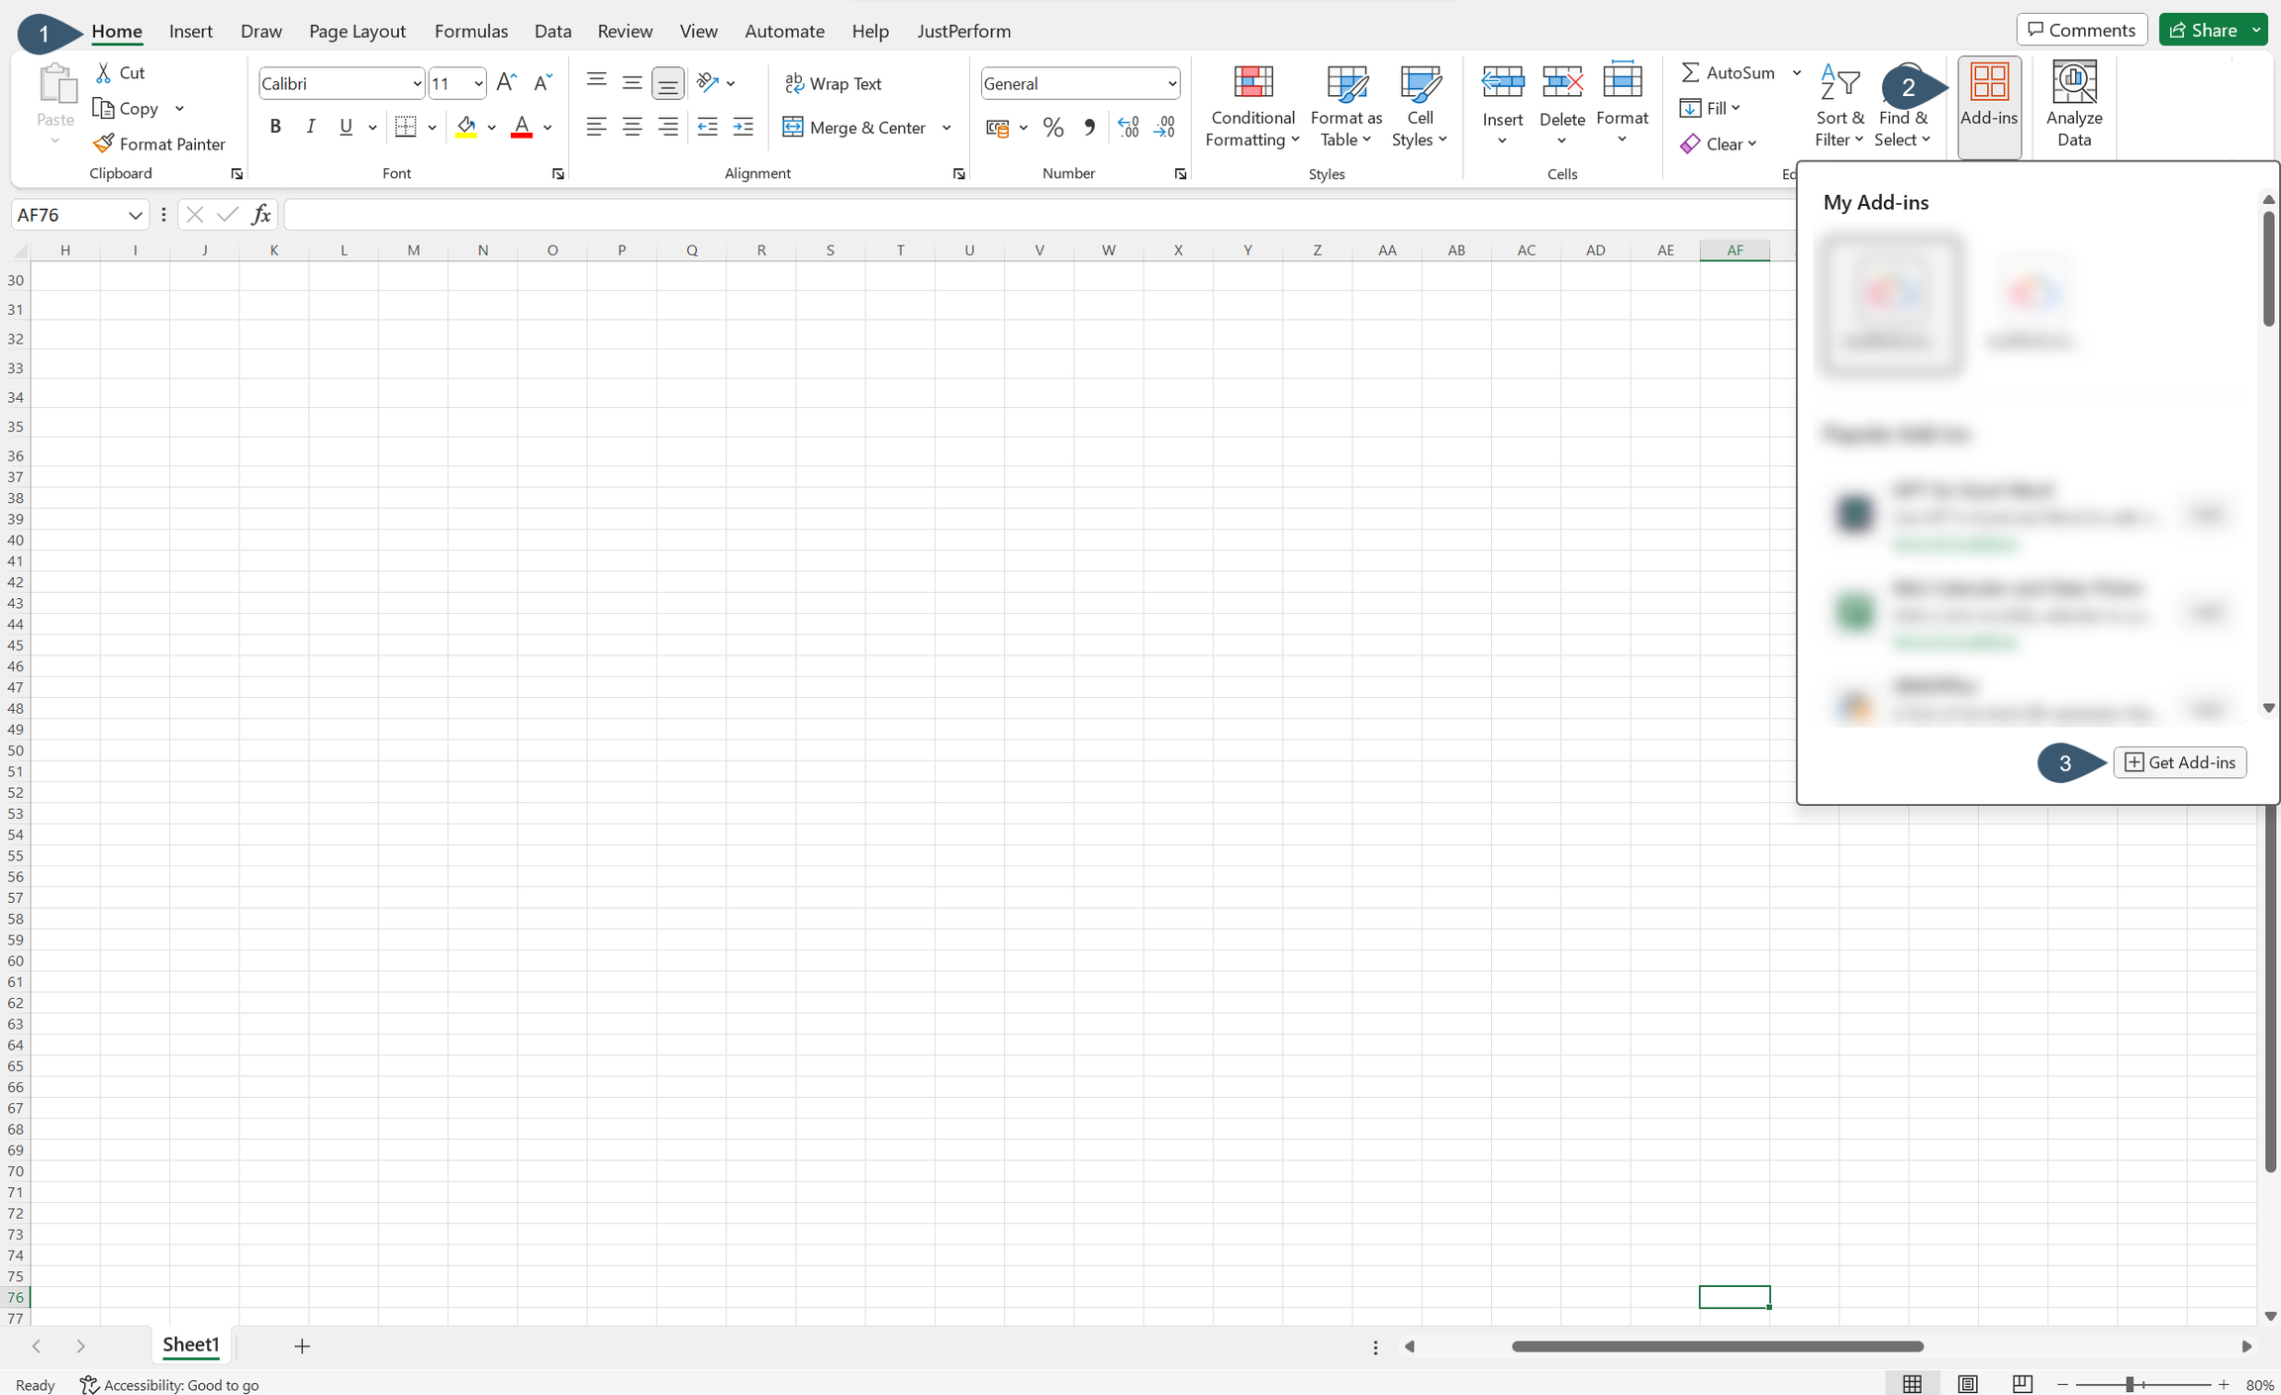This screenshot has height=1395, width=2281.
Task: Open the Merge & Center dropdown arrow
Action: (946, 128)
